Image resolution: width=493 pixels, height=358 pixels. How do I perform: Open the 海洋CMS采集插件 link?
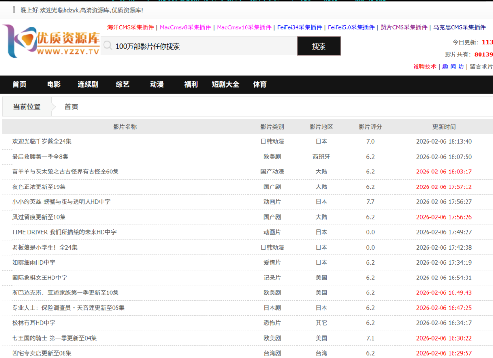click(x=130, y=27)
